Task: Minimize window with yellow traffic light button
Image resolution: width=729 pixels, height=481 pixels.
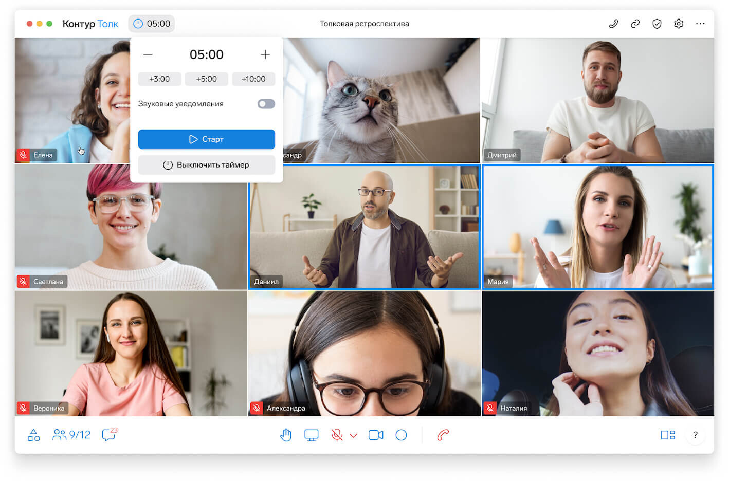Action: point(40,24)
